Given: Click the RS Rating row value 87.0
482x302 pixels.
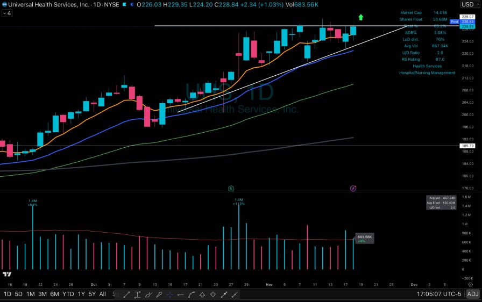Looking at the screenshot, I should point(440,60).
